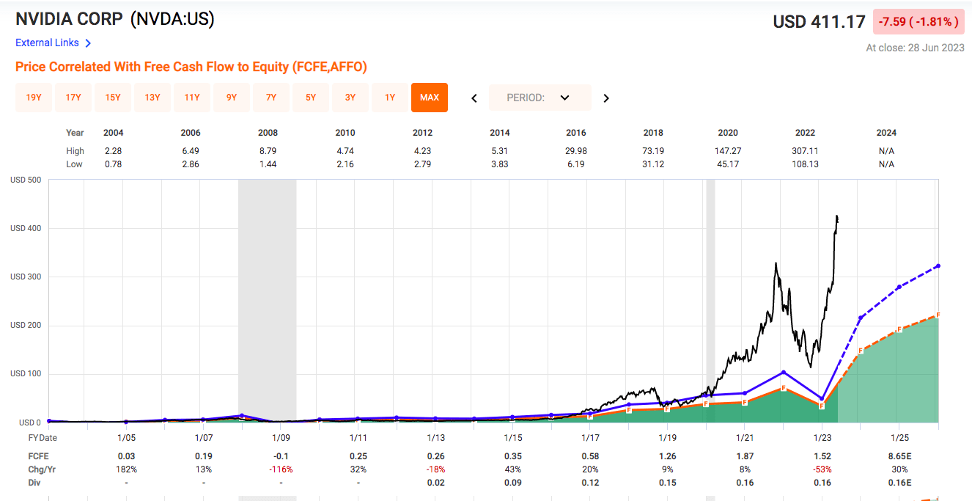Select the F marker above 1/19
972x501 pixels.
[667, 409]
